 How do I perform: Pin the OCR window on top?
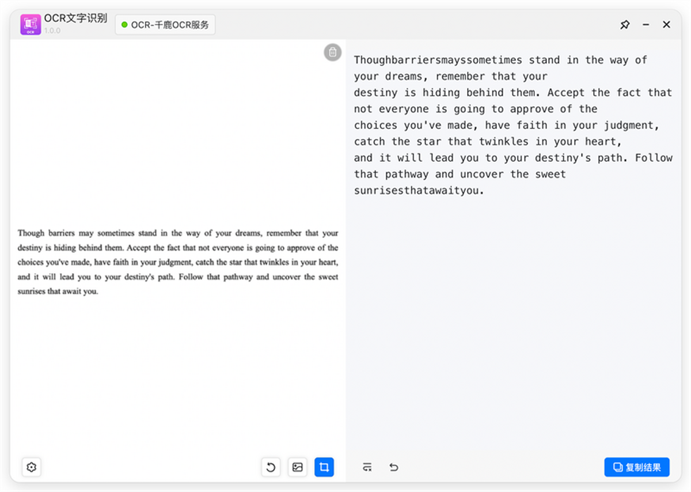tap(625, 25)
